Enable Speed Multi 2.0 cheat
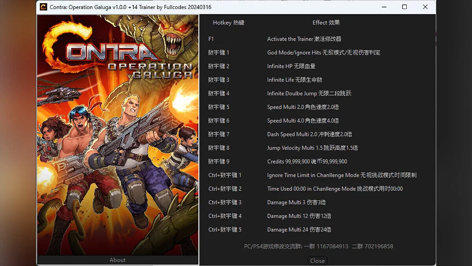This screenshot has height=266, width=472. [x=303, y=107]
